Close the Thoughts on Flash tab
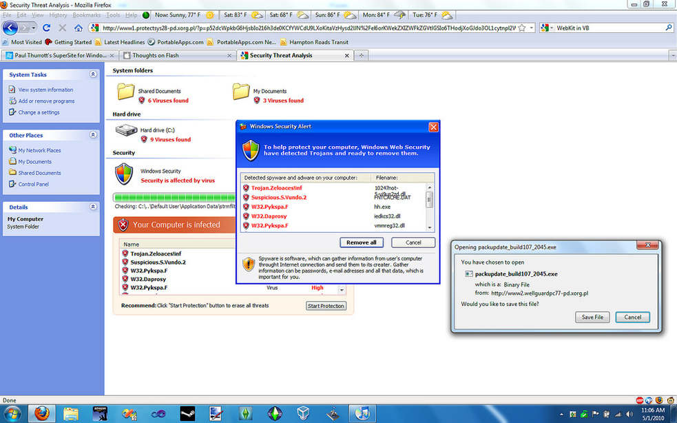This screenshot has height=423, width=677. [229, 55]
